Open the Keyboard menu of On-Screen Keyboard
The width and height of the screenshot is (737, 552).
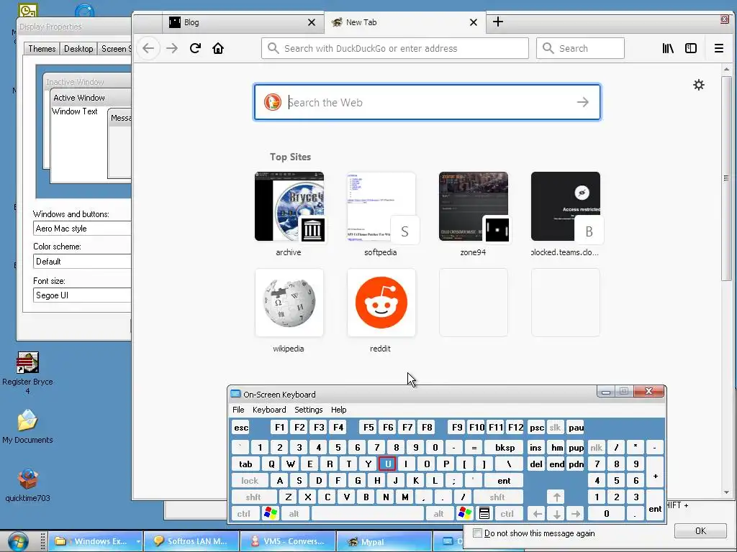tap(269, 410)
